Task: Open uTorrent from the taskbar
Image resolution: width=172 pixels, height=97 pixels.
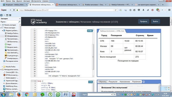Action: 50,94
